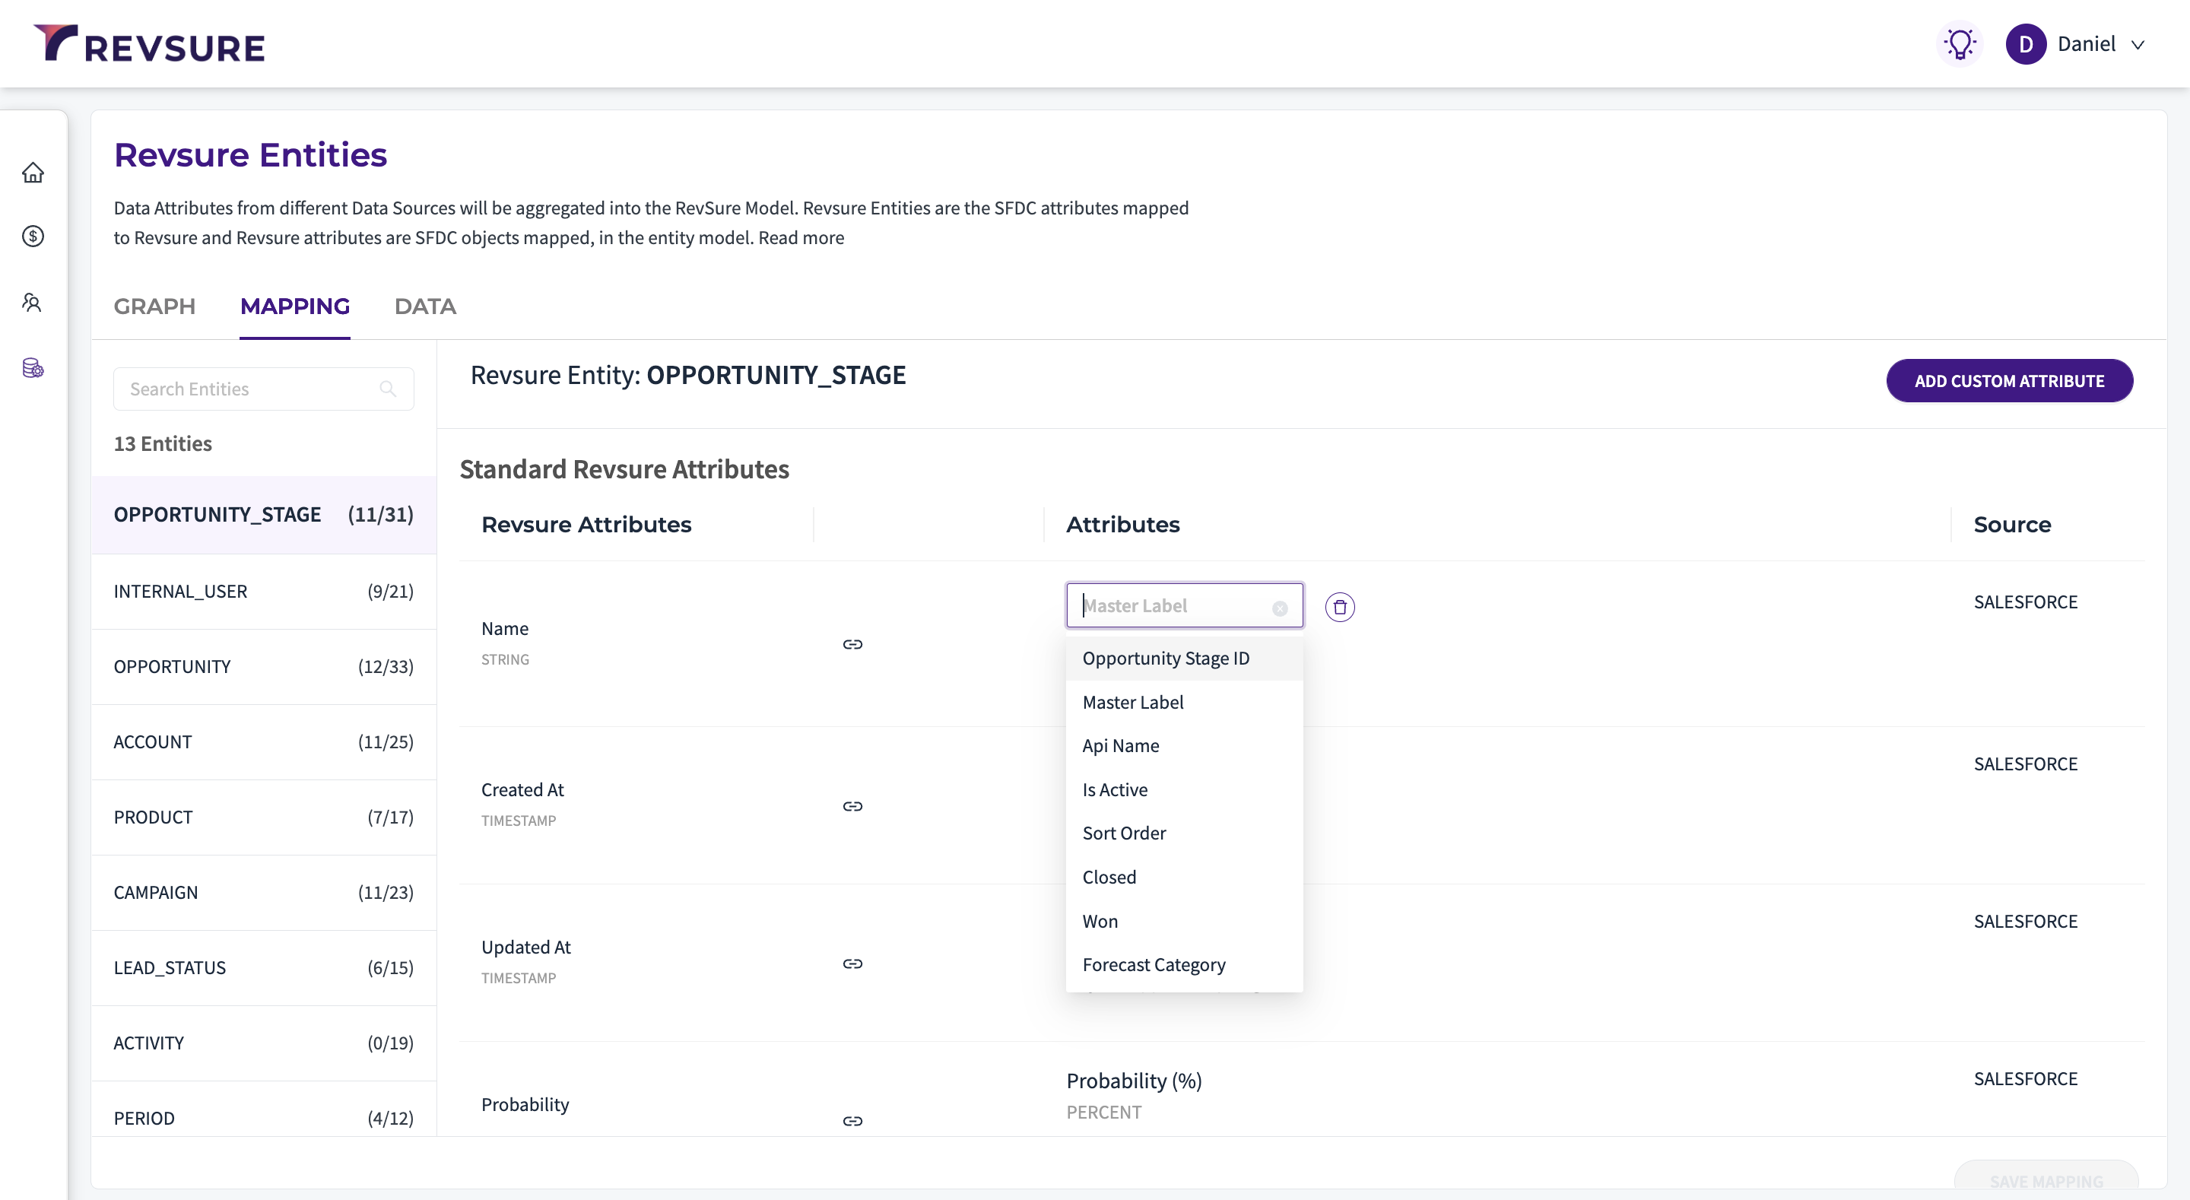The height and width of the screenshot is (1200, 2190).
Task: Click the ADD CUSTOM ATTRIBUTE button
Action: tap(2009, 381)
